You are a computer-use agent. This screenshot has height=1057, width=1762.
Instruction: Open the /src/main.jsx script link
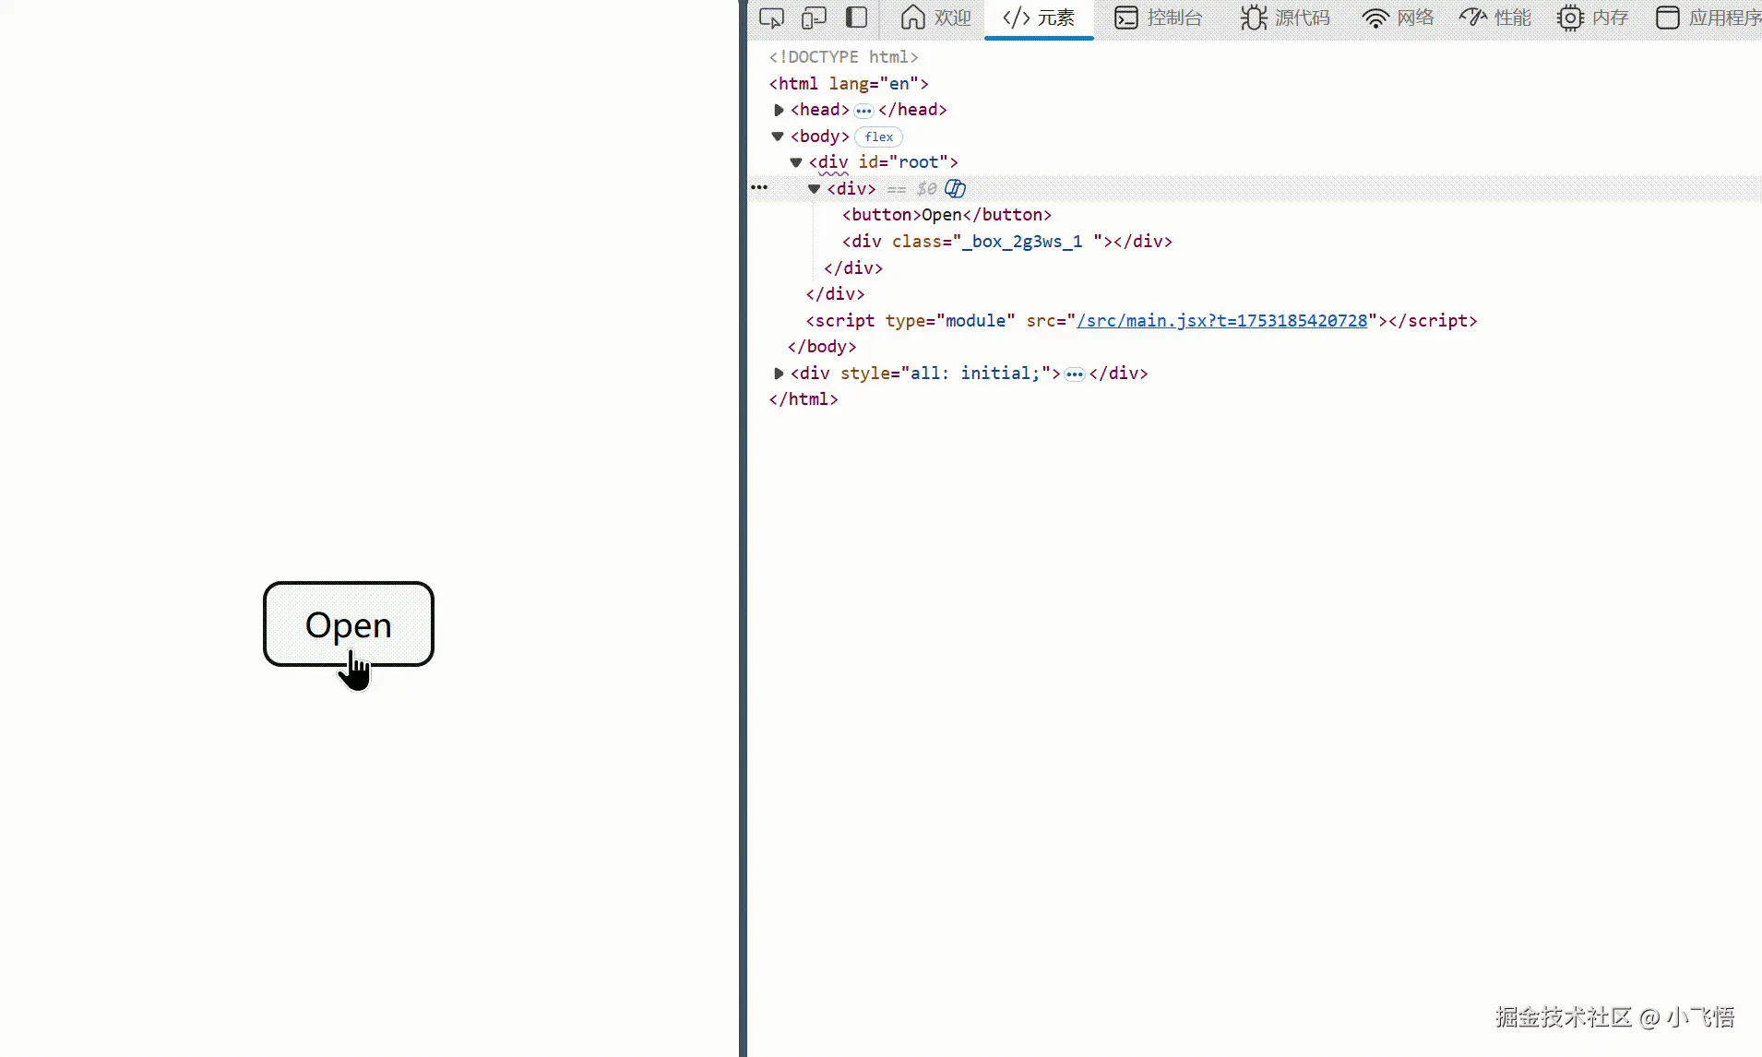click(1220, 321)
